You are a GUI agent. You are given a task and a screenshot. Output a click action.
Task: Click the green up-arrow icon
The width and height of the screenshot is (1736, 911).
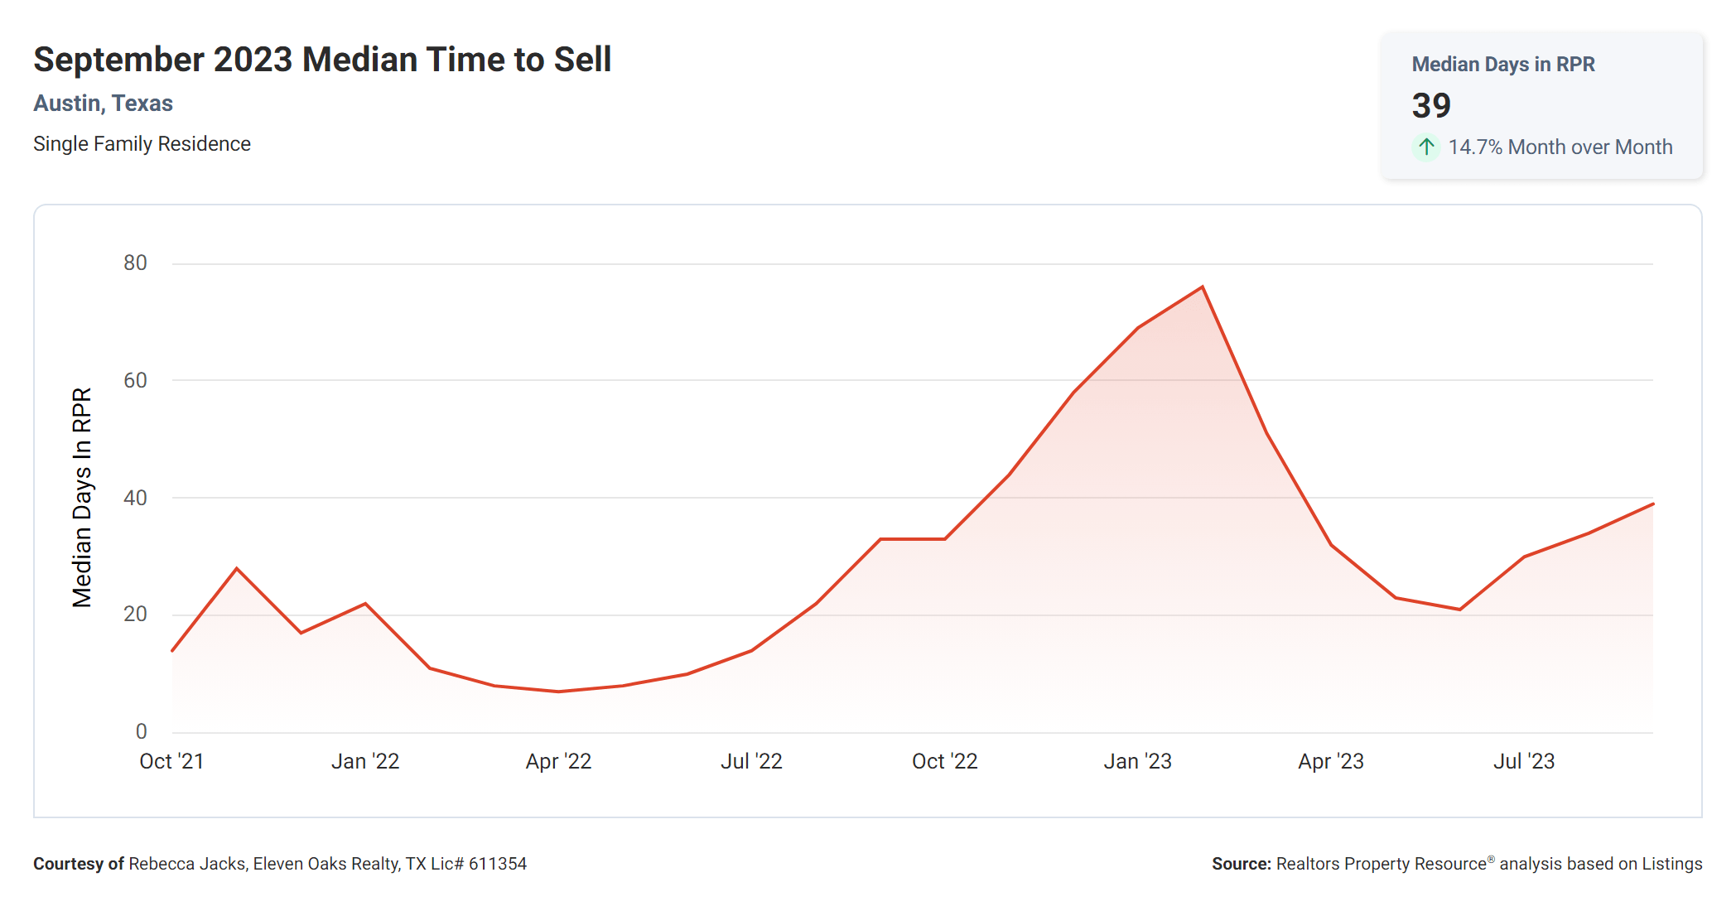coord(1425,147)
